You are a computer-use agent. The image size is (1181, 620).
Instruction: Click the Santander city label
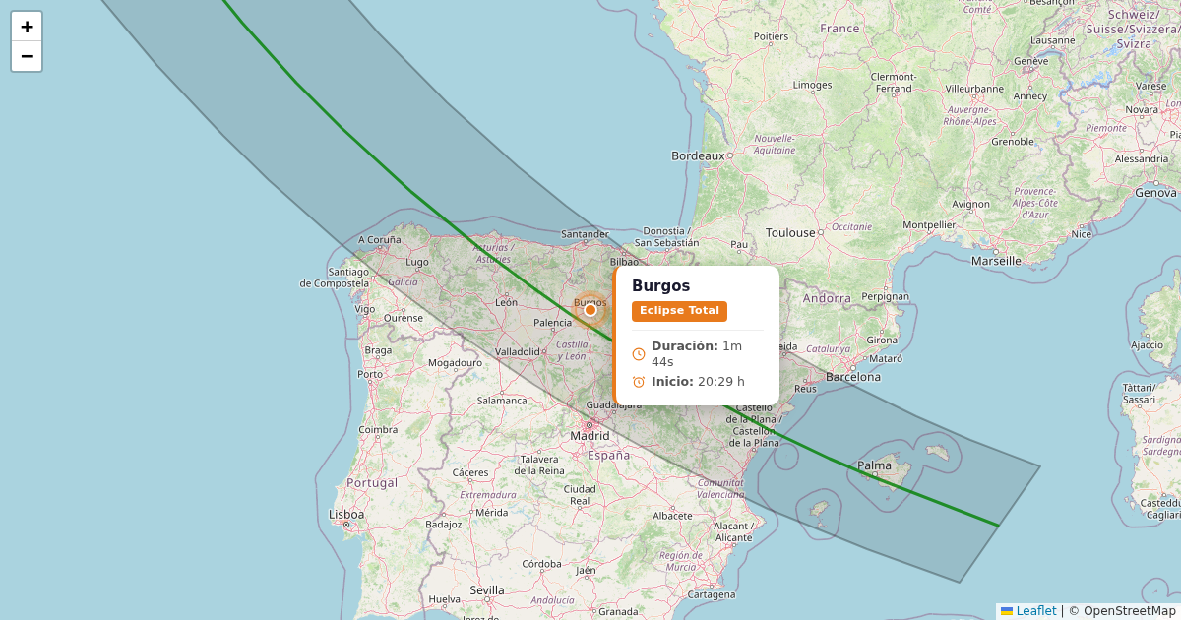click(x=585, y=234)
